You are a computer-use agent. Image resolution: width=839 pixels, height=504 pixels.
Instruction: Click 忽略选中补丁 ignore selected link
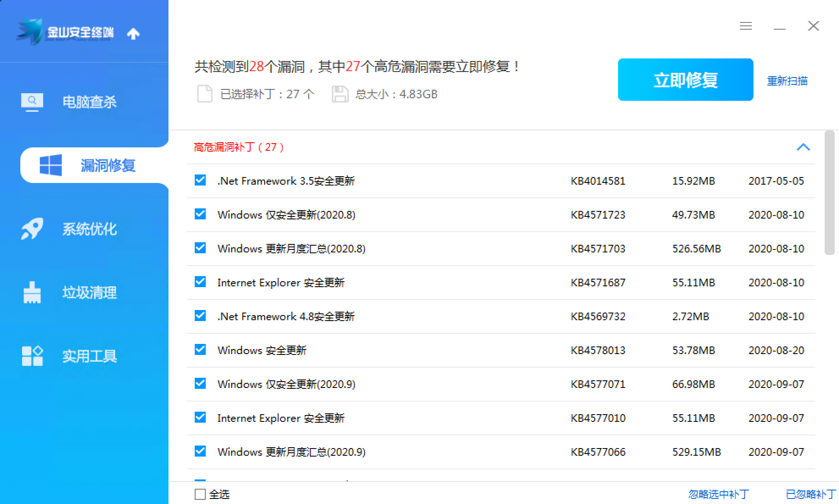point(718,494)
